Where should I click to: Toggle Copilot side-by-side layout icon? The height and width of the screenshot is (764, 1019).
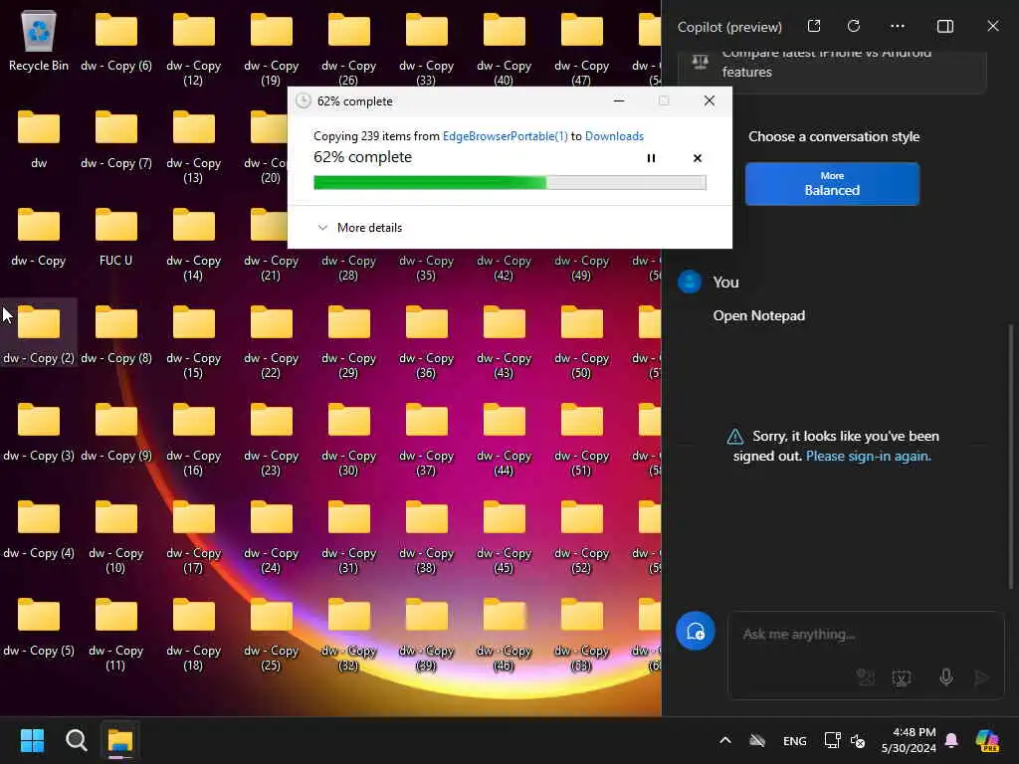click(x=945, y=26)
